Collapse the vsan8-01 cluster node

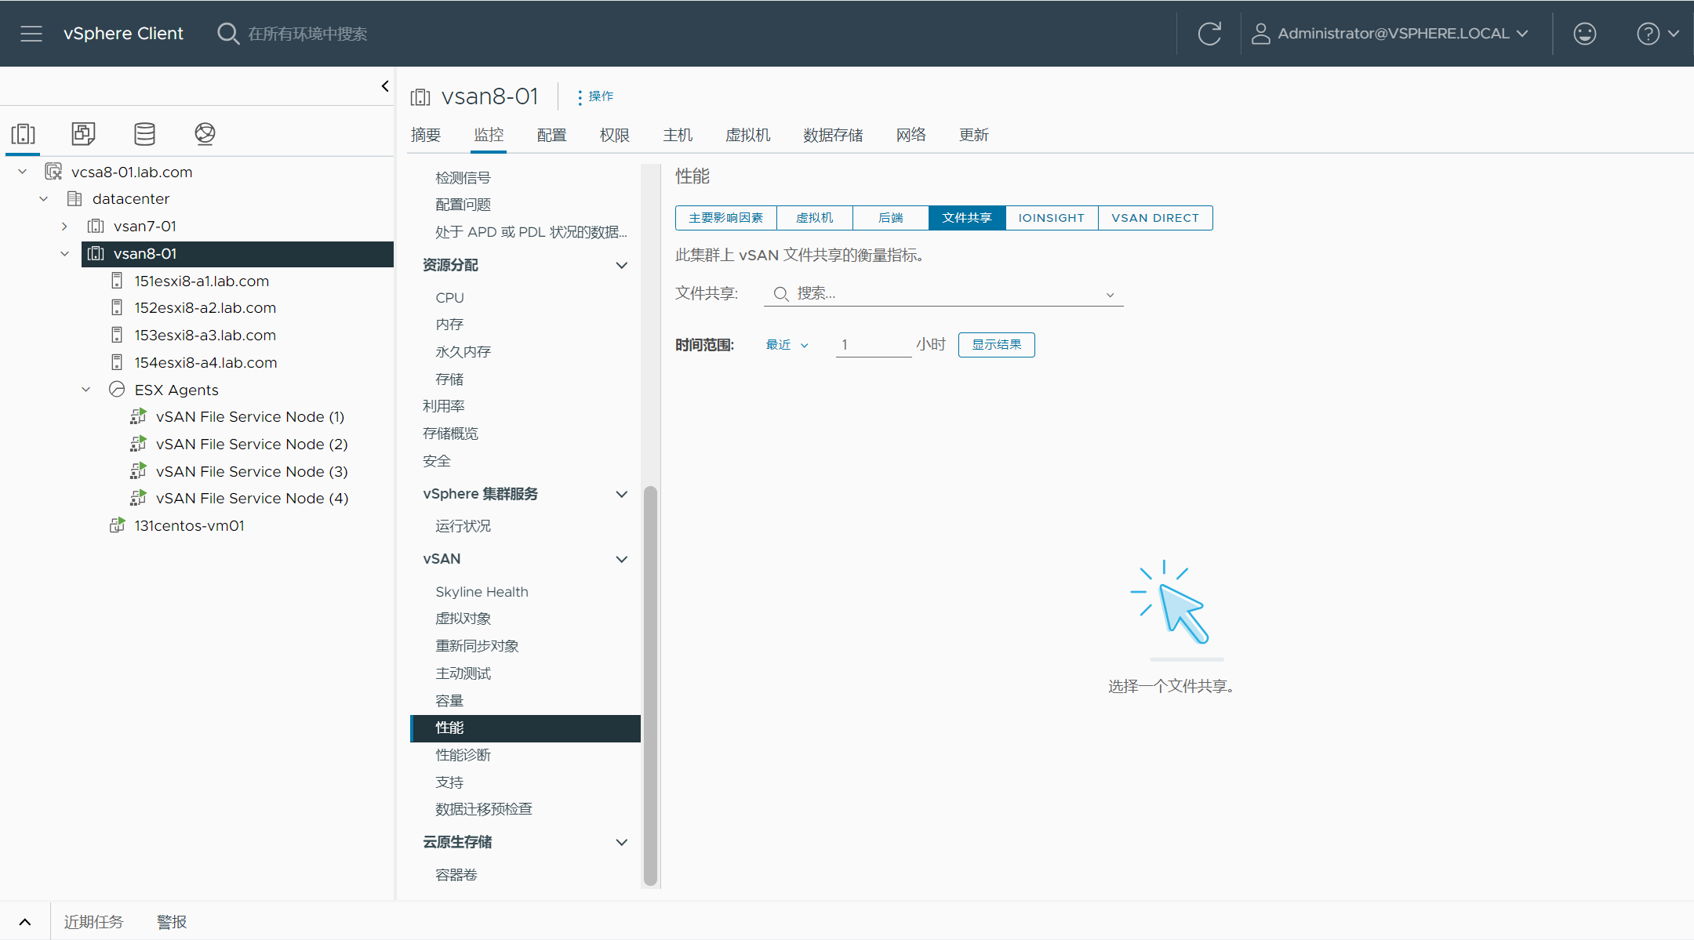point(64,254)
